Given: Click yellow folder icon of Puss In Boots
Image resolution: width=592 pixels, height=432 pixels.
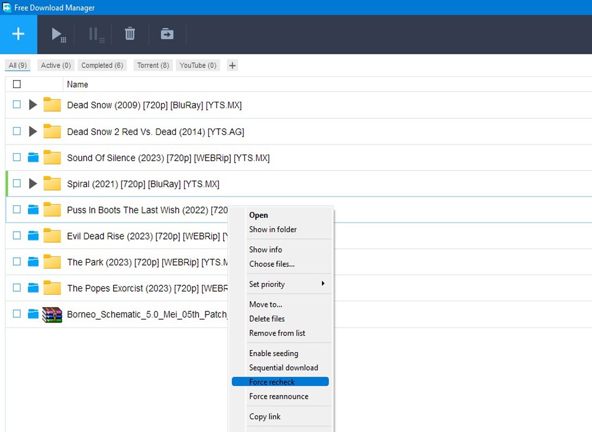Looking at the screenshot, I should 52,209.
